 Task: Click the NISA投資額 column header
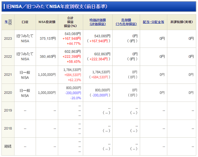[47, 22]
